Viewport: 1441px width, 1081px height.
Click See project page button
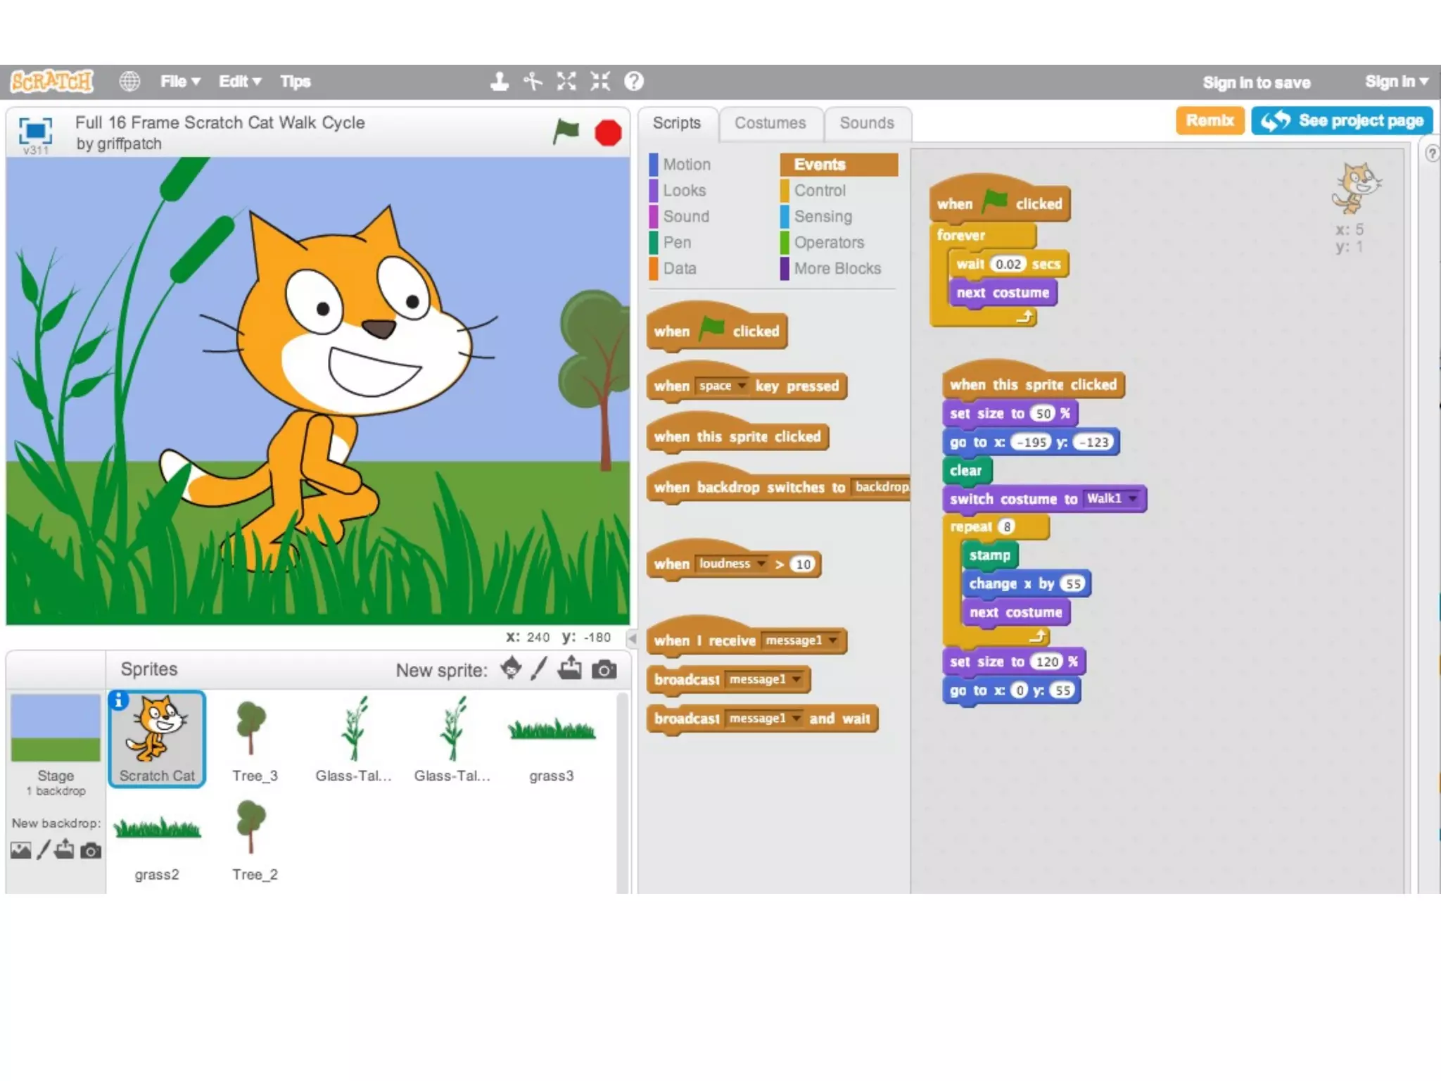(1342, 120)
